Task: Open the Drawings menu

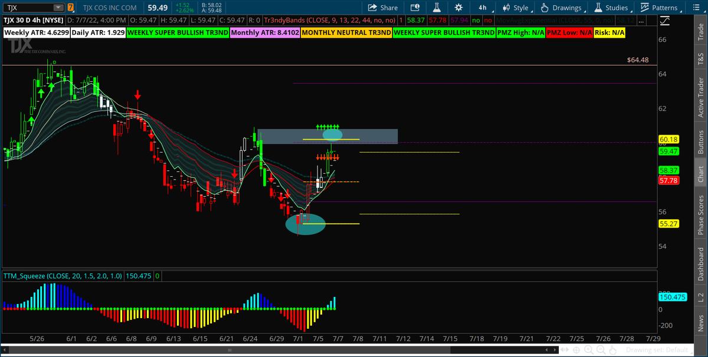Action: [563, 8]
